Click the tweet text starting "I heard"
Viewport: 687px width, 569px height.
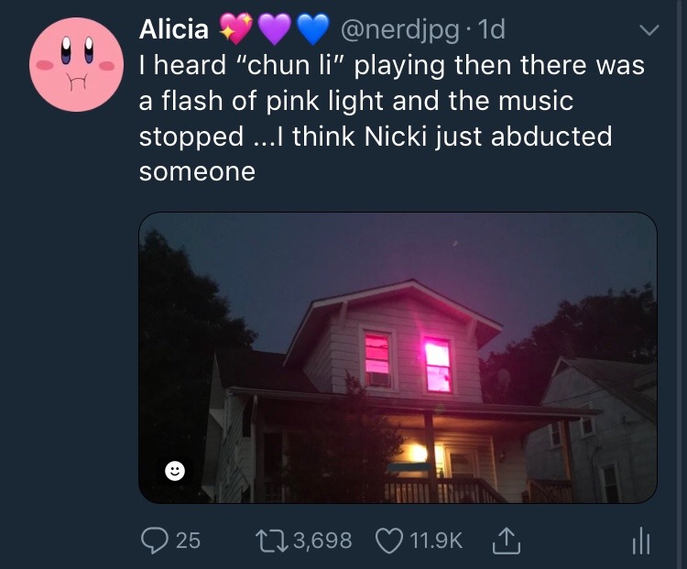pyautogui.click(x=392, y=118)
